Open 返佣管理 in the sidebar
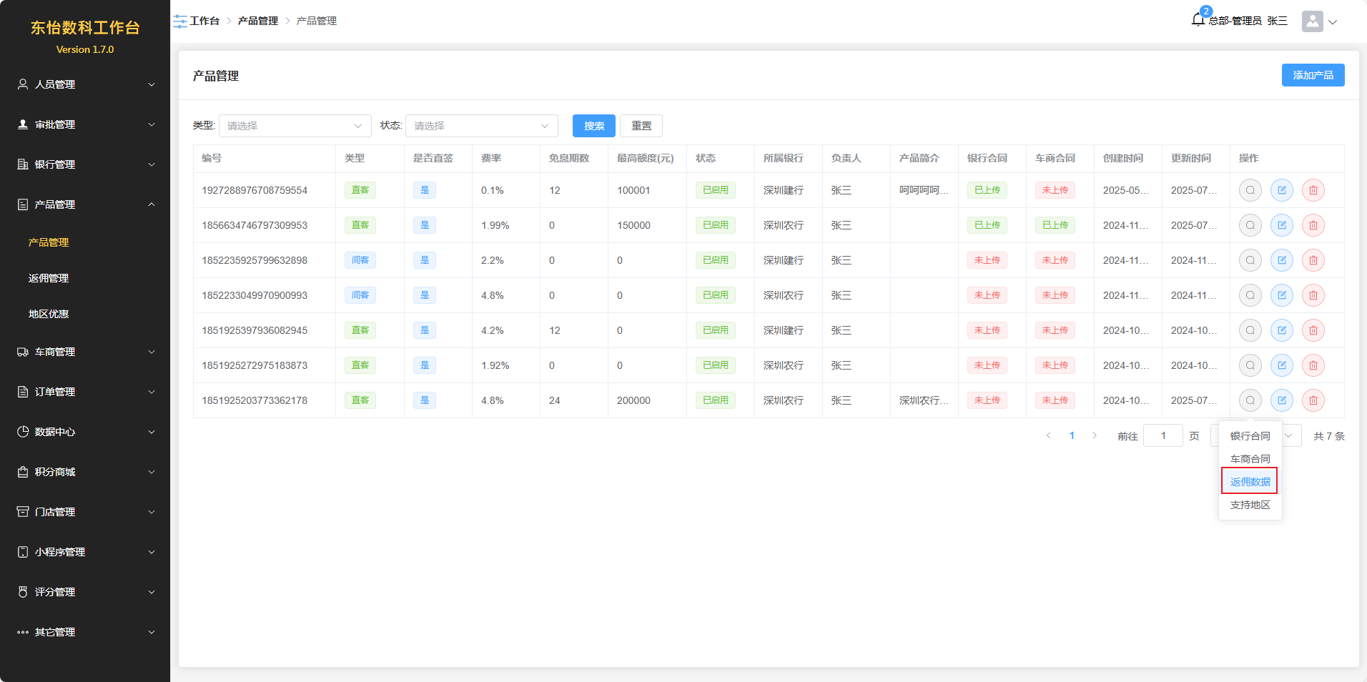Image resolution: width=1367 pixels, height=682 pixels. click(x=49, y=278)
